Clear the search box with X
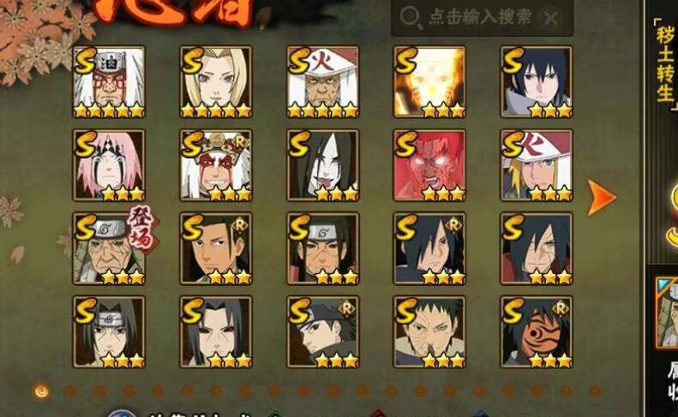The height and width of the screenshot is (417, 678). click(551, 18)
